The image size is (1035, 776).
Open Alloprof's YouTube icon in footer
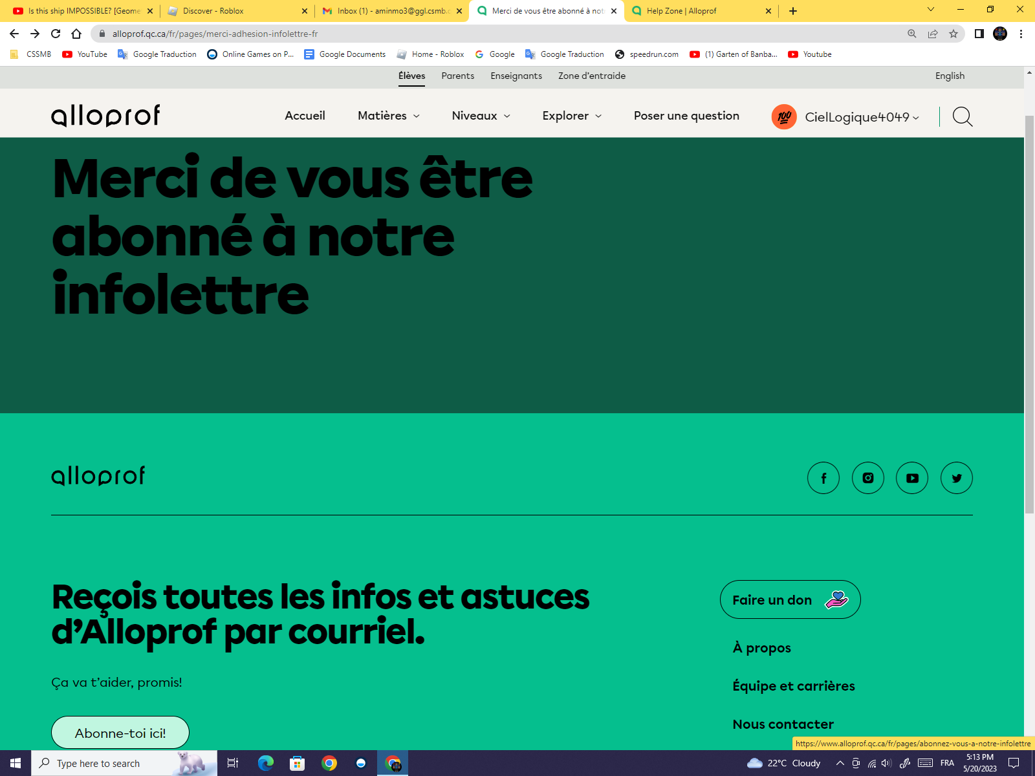coord(912,478)
